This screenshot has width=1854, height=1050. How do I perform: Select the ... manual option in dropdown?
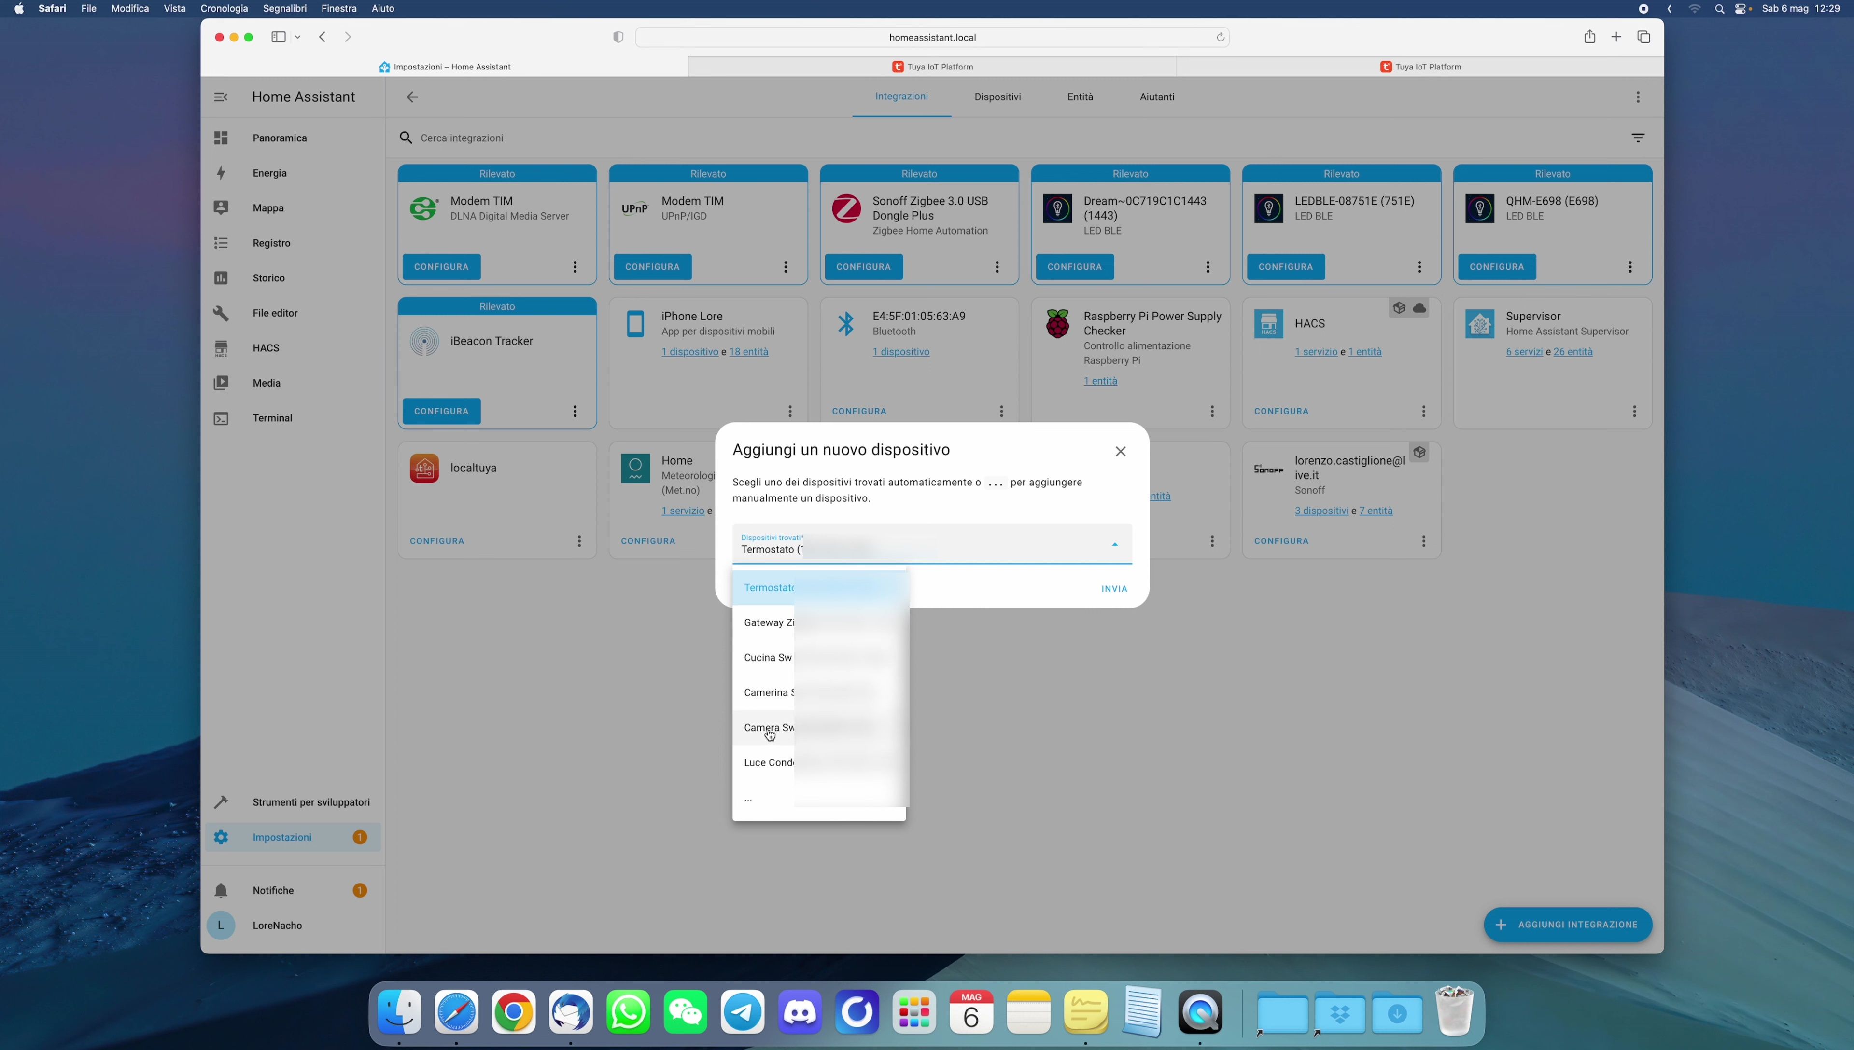coord(819,798)
